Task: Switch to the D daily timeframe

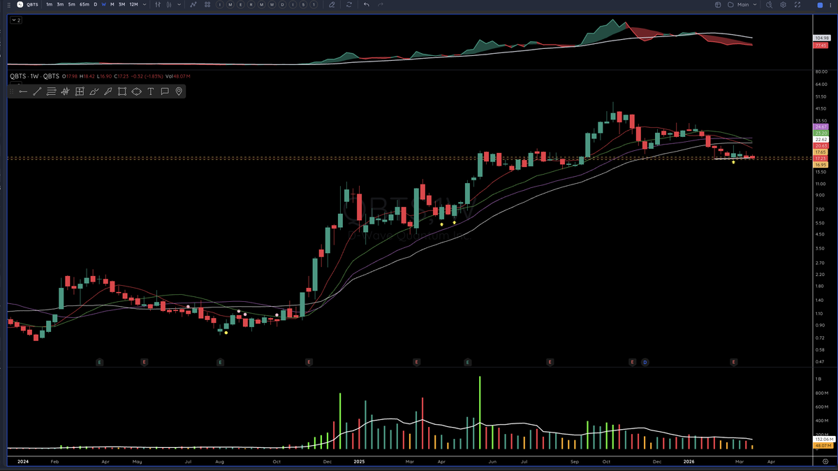Action: tap(95, 5)
